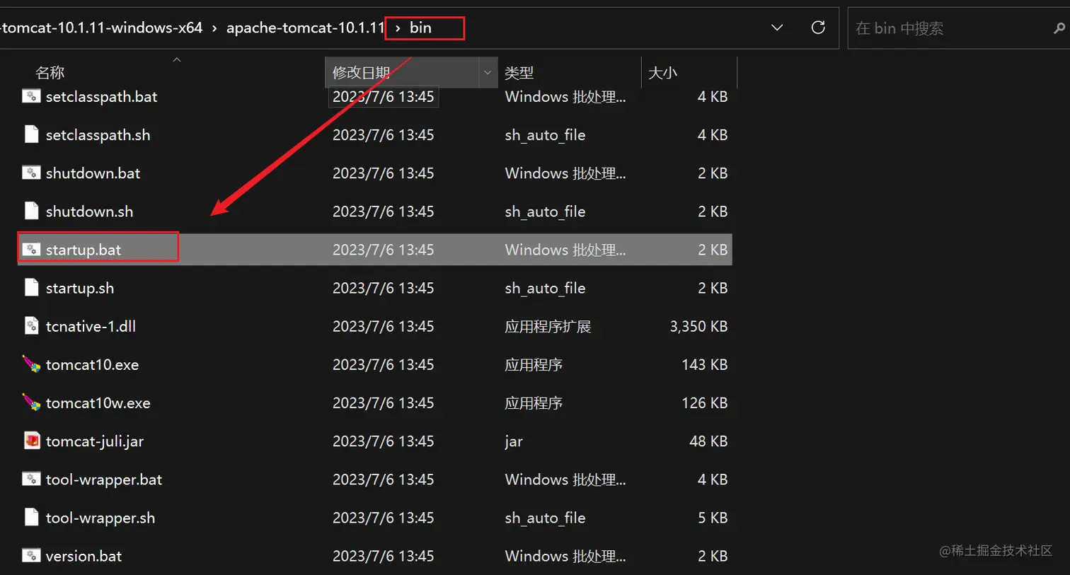Image resolution: width=1070 pixels, height=575 pixels.
Task: Navigate to apache-tomcat-10.1.11 breadcrumb folder
Action: pos(306,28)
